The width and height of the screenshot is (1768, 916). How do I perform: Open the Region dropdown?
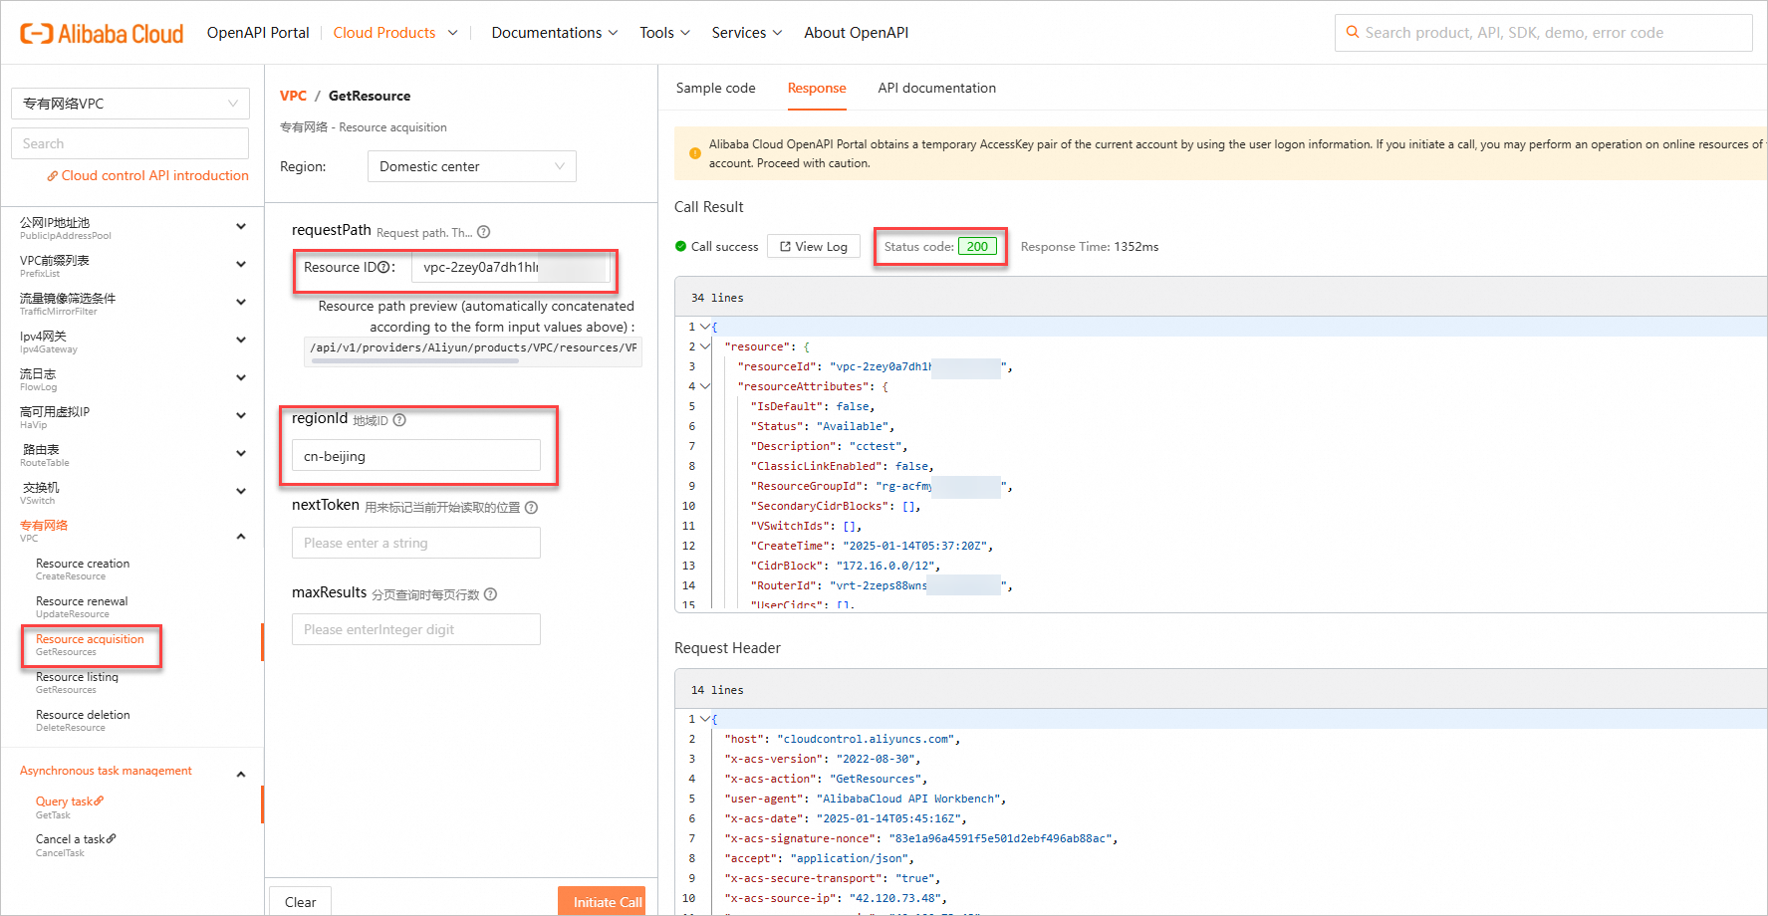coord(471,166)
